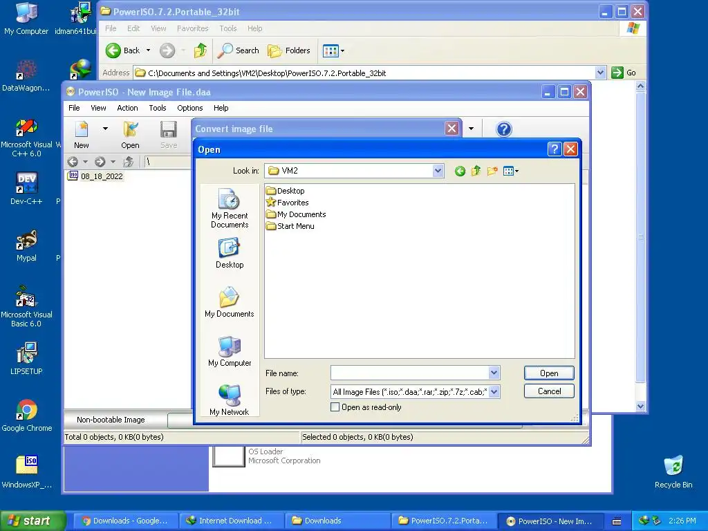Image resolution: width=708 pixels, height=531 pixels.
Task: Switch to Downloads folder taskbar button
Action: [337, 521]
